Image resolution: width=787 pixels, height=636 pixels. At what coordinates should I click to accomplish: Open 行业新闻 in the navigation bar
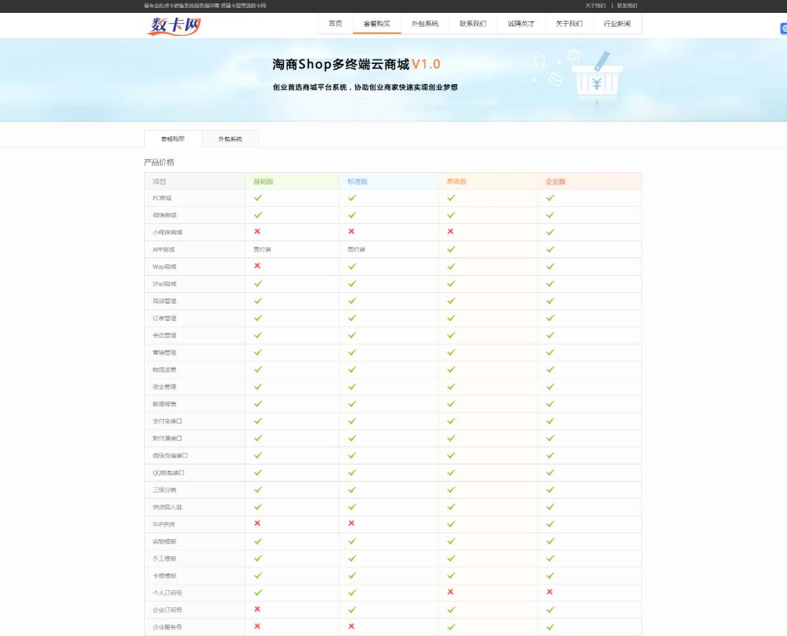[x=617, y=24]
